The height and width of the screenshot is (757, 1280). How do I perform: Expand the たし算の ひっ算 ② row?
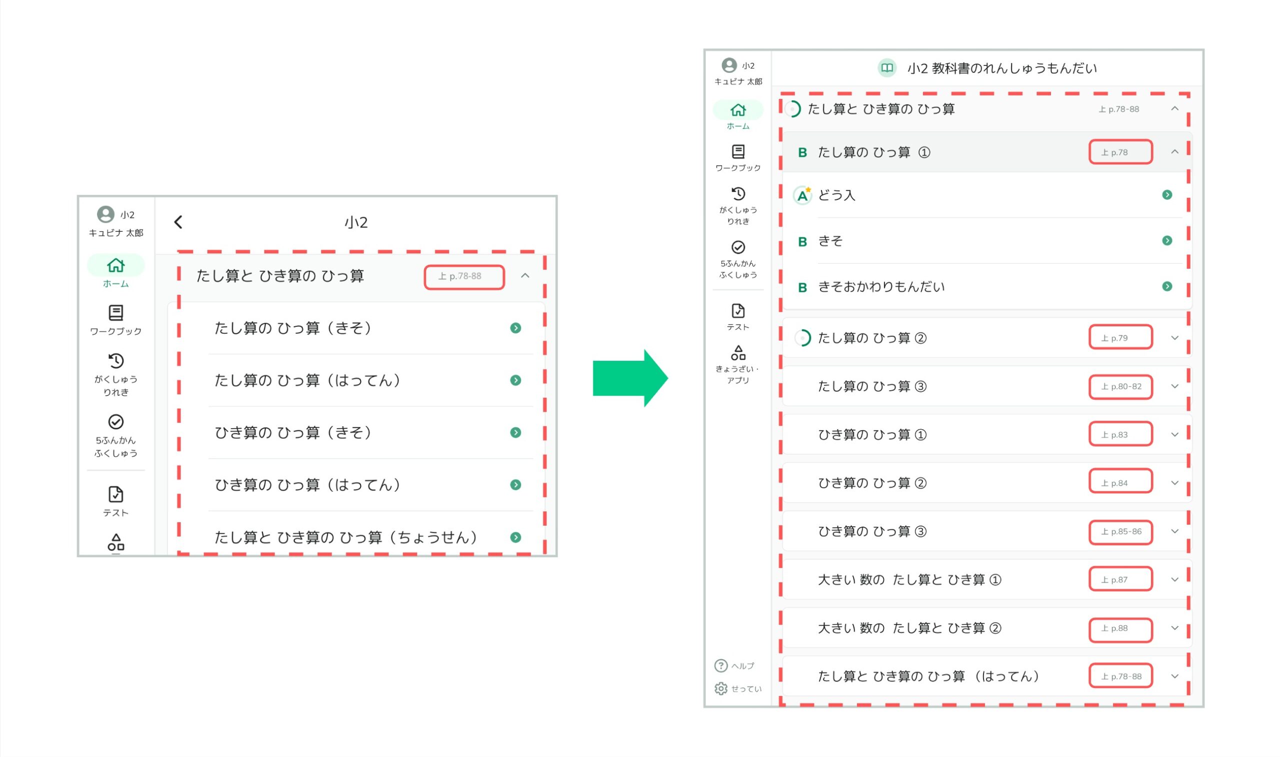[x=1174, y=338]
